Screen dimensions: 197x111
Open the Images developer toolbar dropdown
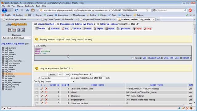49,15
